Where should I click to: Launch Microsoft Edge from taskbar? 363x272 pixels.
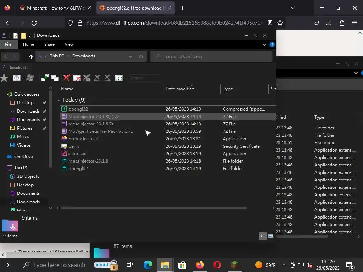[148, 265]
